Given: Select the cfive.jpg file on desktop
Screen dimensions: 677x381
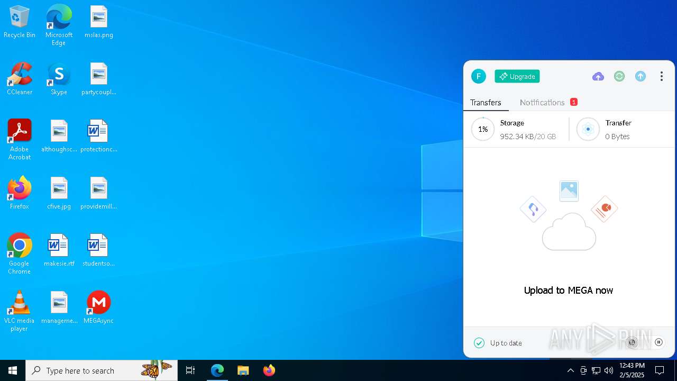Looking at the screenshot, I should point(59,194).
